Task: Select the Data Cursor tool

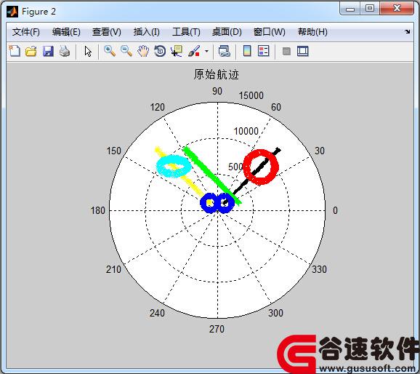Action: tap(177, 51)
